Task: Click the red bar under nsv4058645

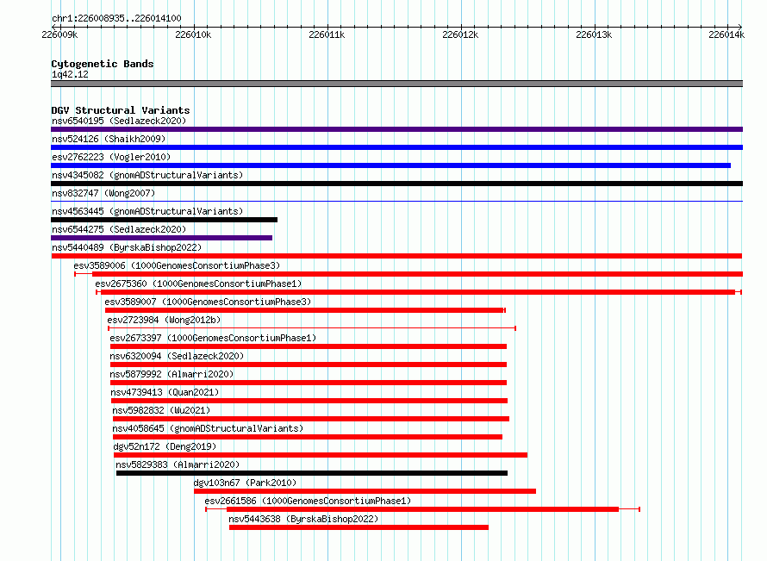Action: click(x=308, y=437)
